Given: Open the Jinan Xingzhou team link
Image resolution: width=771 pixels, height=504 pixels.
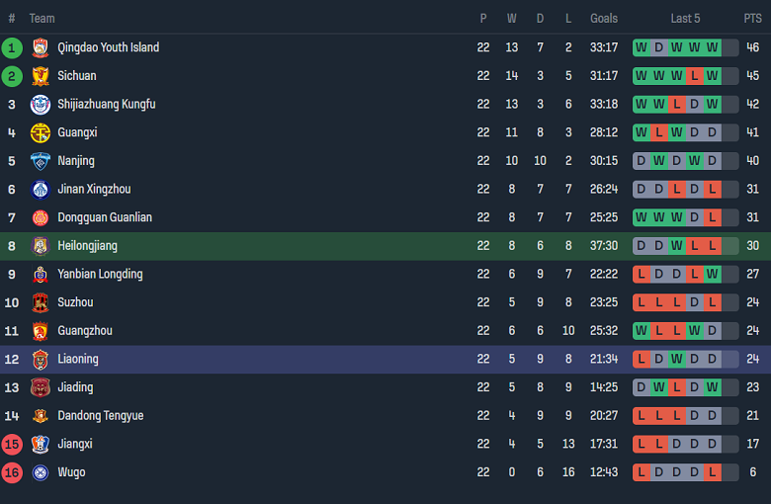Looking at the screenshot, I should click(x=94, y=190).
